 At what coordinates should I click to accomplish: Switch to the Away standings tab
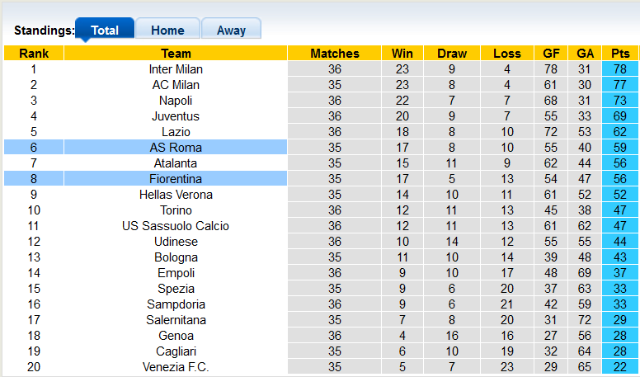point(231,29)
